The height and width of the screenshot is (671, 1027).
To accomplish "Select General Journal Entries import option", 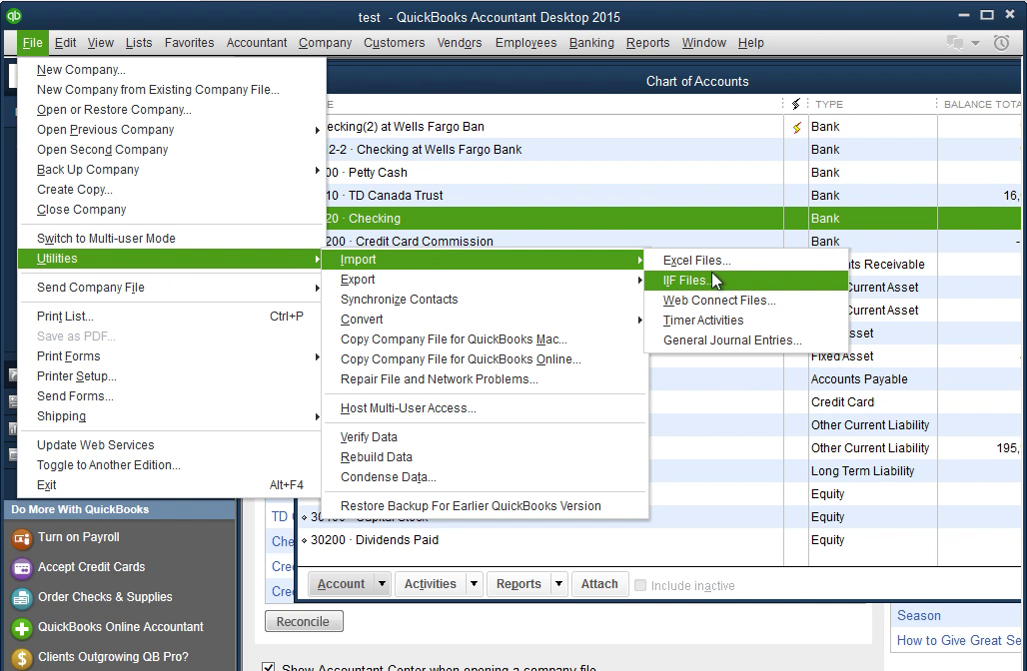I will (746, 340).
